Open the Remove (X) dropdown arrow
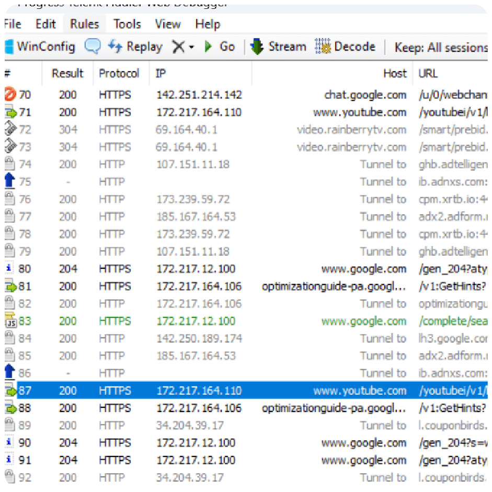The height and width of the screenshot is (492, 492). 191,48
